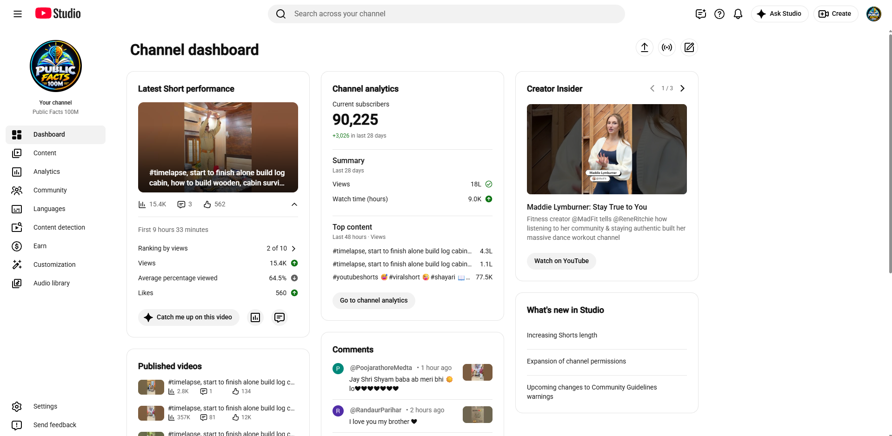Go to next Creator Insider card
This screenshot has height=436, width=892.
[x=682, y=88]
